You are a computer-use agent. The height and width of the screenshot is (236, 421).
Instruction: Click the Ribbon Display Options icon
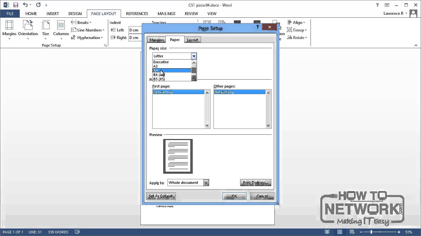[x=387, y=5]
